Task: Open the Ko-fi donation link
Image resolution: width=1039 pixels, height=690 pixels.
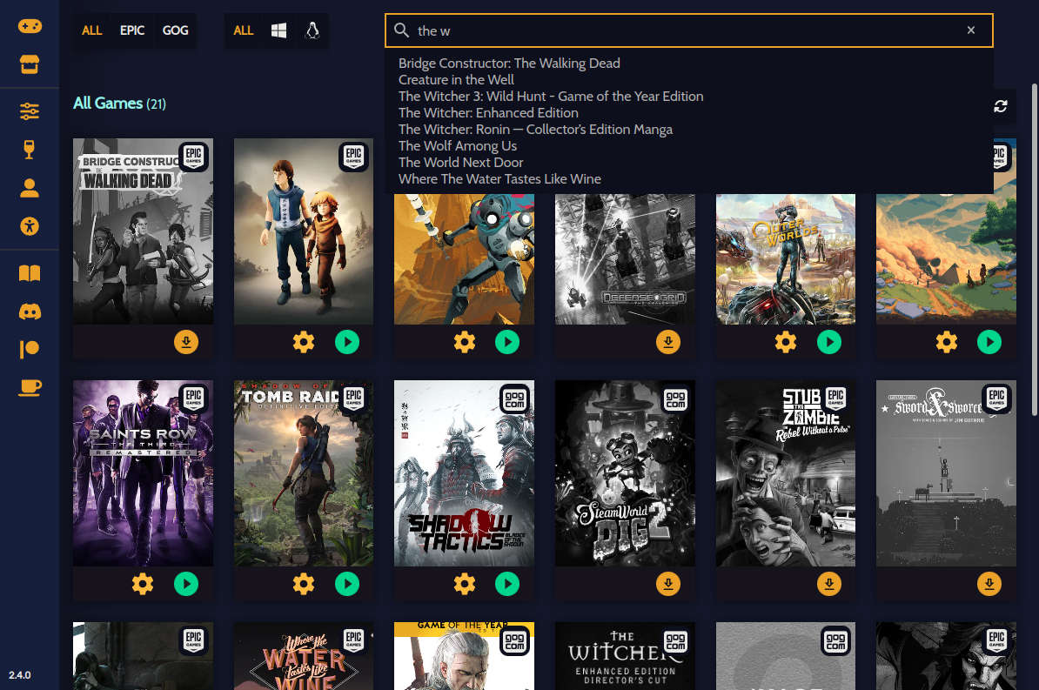Action: [x=29, y=387]
